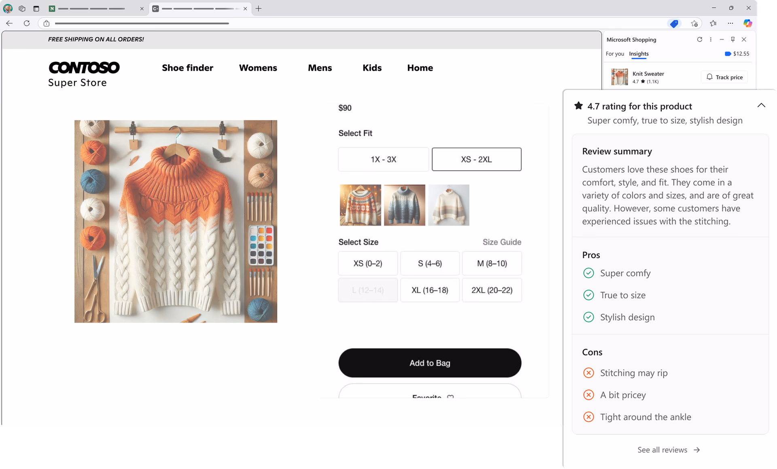
Task: Reload the page with refresh icon
Action: [x=27, y=23]
